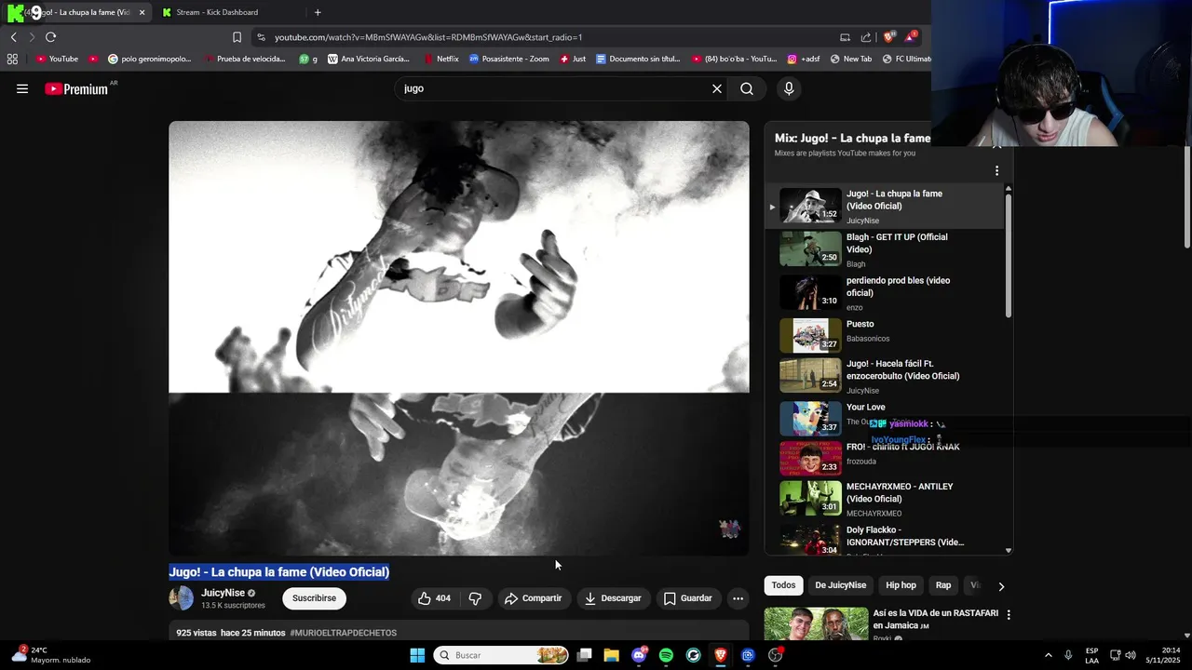
Task: Open Posasistente - Zoom bookmark
Action: click(509, 59)
